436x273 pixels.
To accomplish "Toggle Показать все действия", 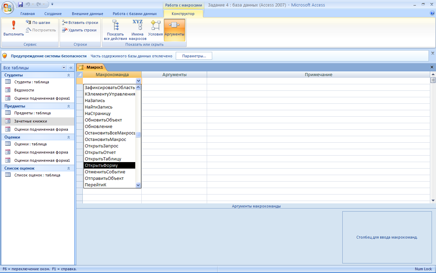I will coord(115,30).
